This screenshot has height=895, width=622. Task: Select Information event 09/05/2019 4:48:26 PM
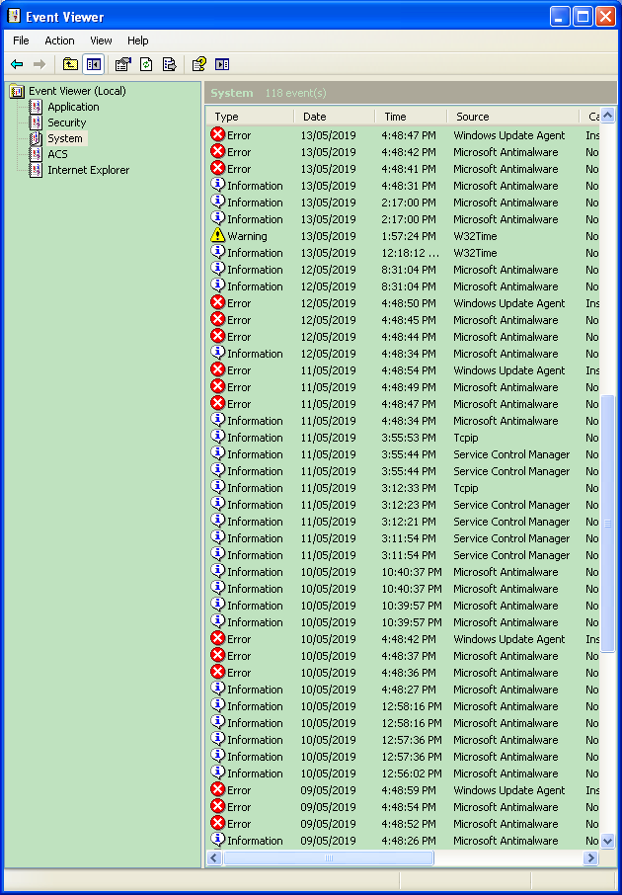tap(403, 841)
